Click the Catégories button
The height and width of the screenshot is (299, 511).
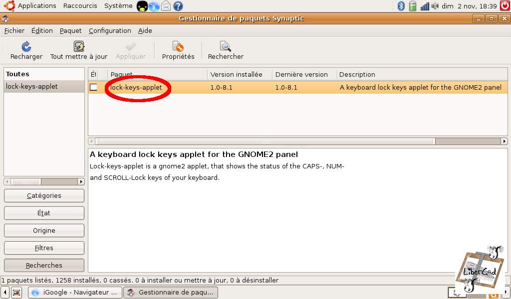tap(44, 195)
